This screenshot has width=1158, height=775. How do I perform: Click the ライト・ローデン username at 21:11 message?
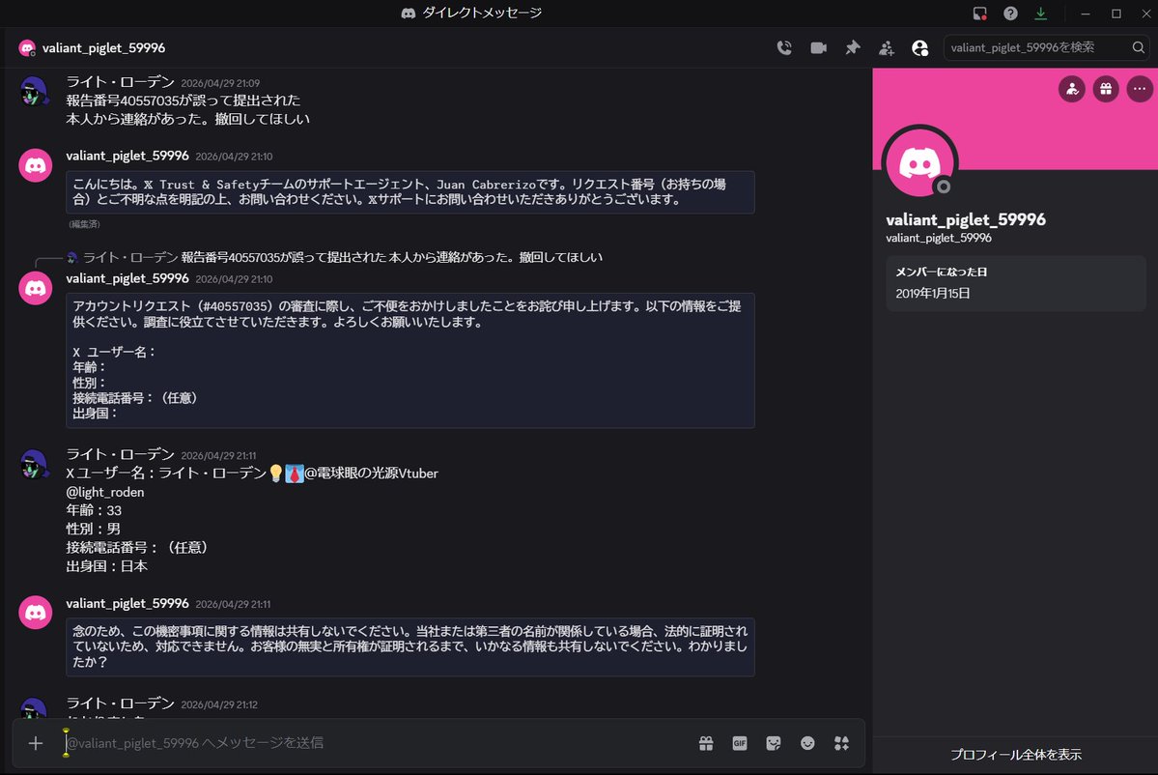pos(121,454)
